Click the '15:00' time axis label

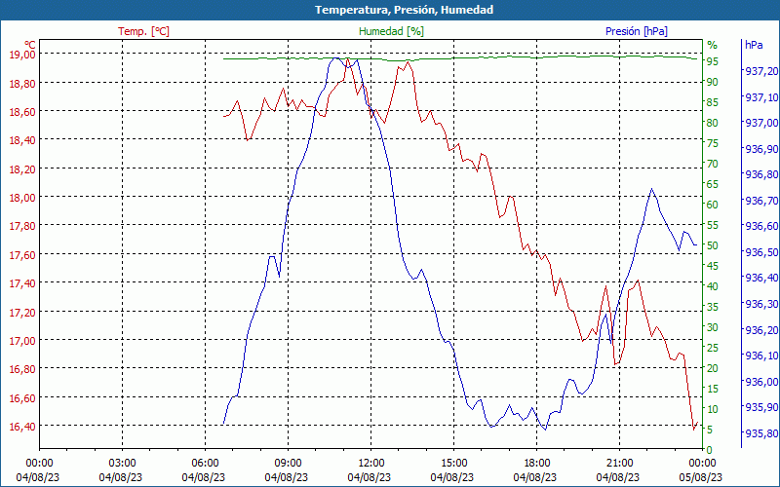[453, 464]
